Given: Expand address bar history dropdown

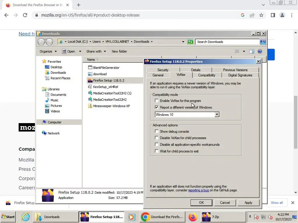Looking at the screenshot, I should (x=183, y=42).
